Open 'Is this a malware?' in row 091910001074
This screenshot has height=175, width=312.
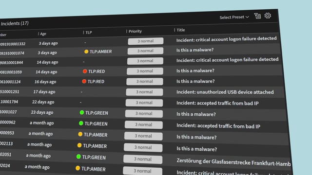[195, 50]
